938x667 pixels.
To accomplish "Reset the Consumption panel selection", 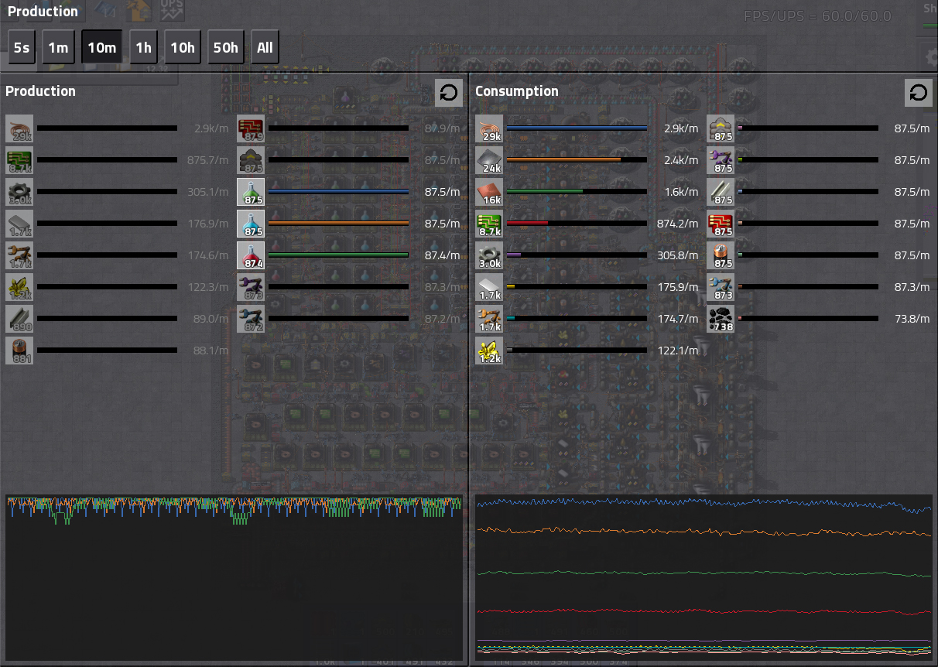I will pyautogui.click(x=919, y=93).
